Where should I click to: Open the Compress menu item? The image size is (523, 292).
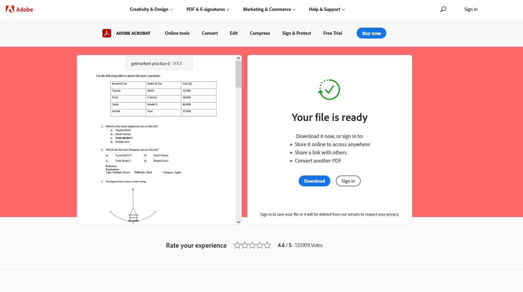pos(260,33)
